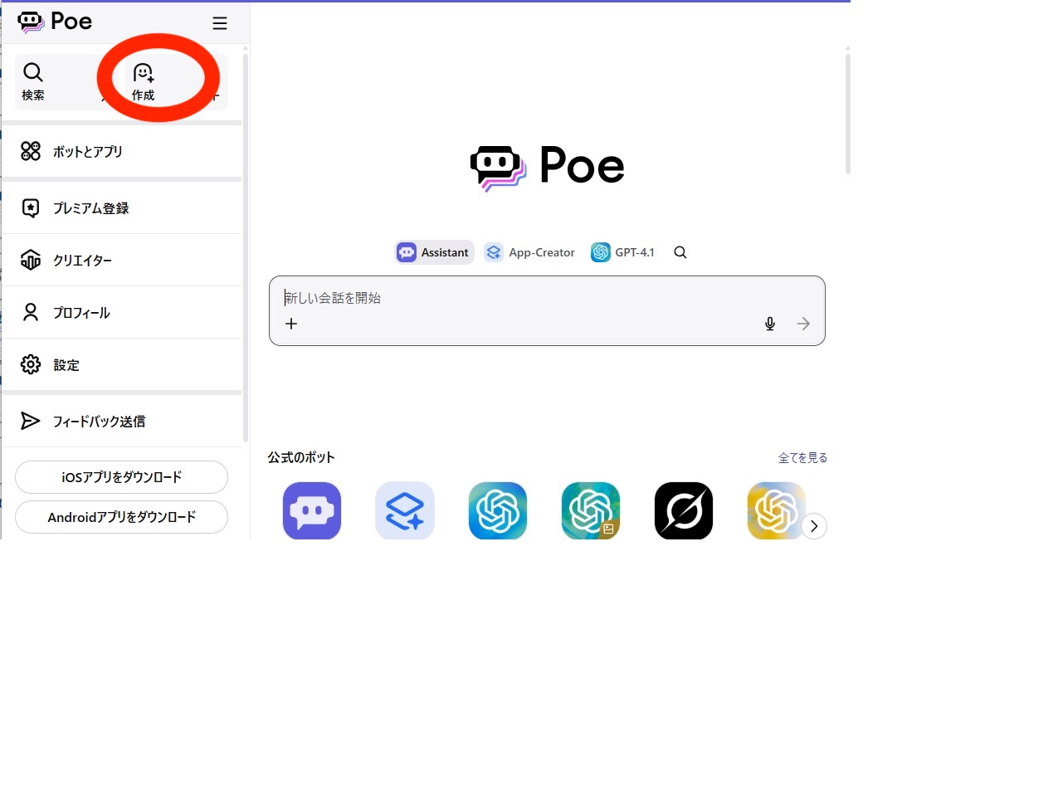1058x800 pixels.
Task: Open the purple Assistant bot thumbnail
Action: pos(312,510)
